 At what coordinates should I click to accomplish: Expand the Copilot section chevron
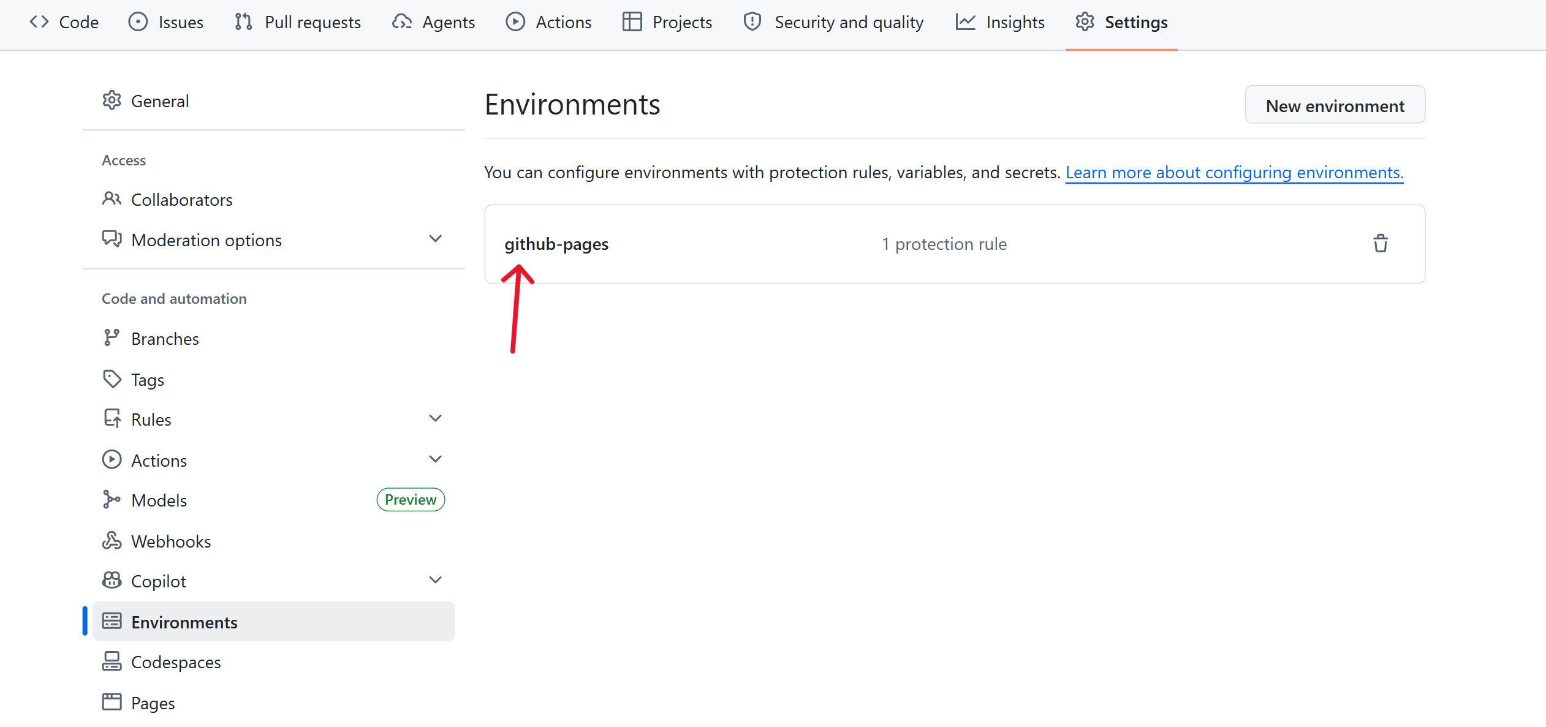point(435,580)
